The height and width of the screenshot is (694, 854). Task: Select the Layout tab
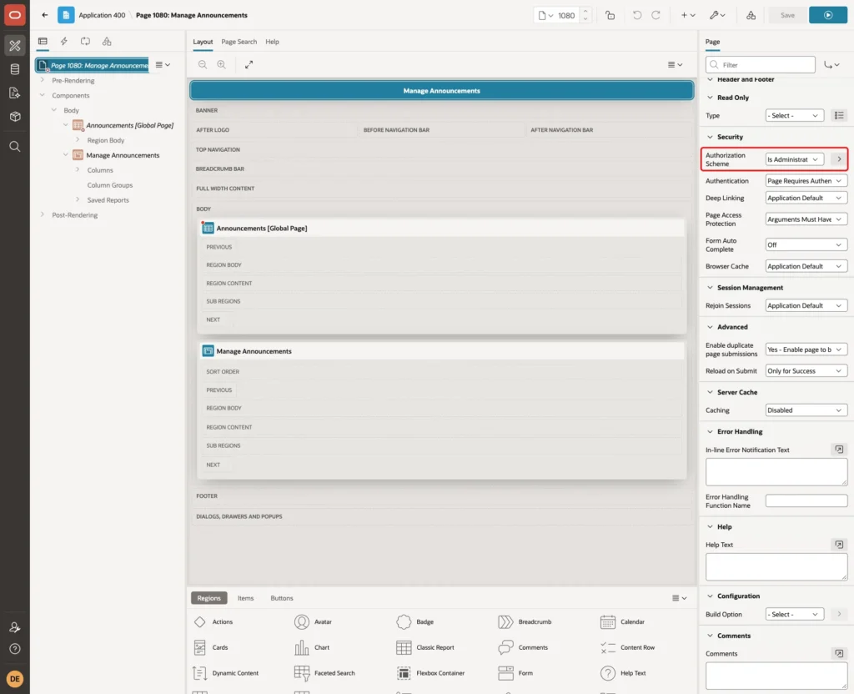point(203,42)
